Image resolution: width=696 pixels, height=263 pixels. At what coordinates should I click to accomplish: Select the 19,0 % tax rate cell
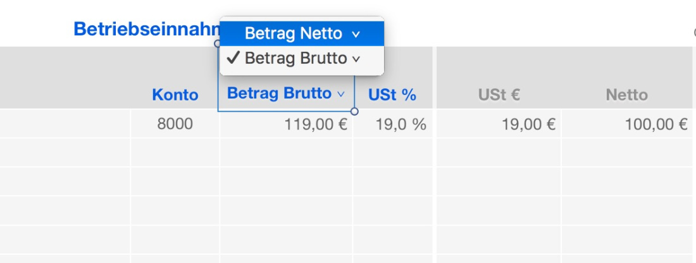(394, 124)
